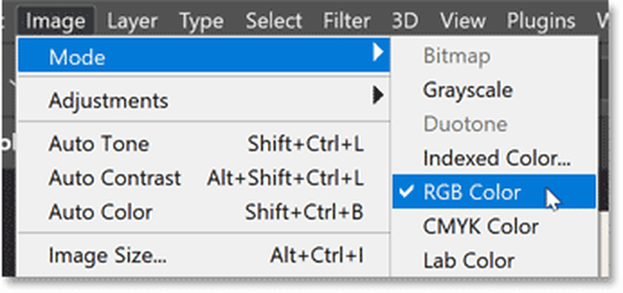The height and width of the screenshot is (293, 623).
Task: Choose Lab Color mode
Action: point(468,260)
